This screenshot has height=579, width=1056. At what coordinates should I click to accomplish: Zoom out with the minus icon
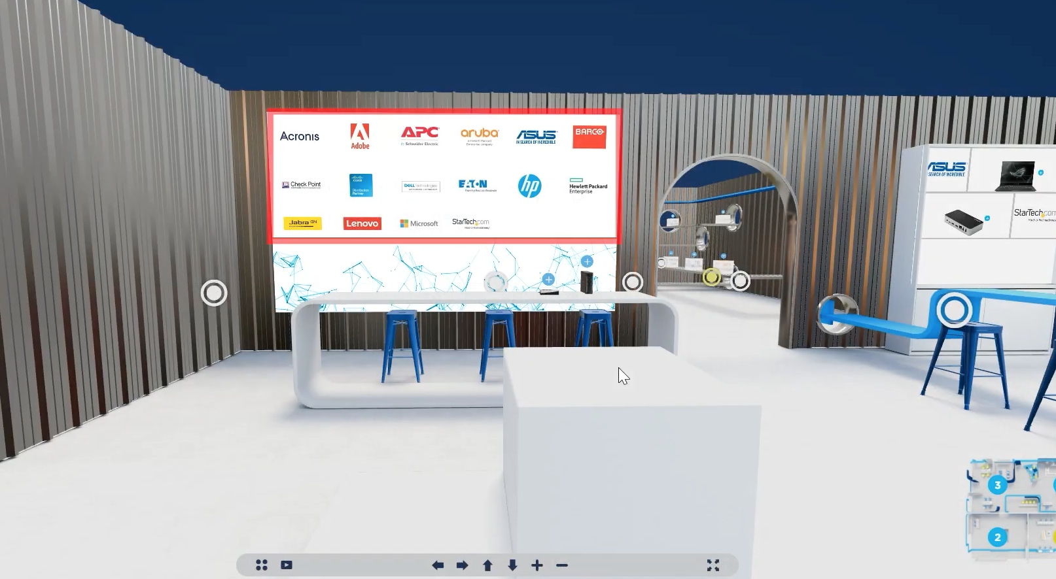562,565
